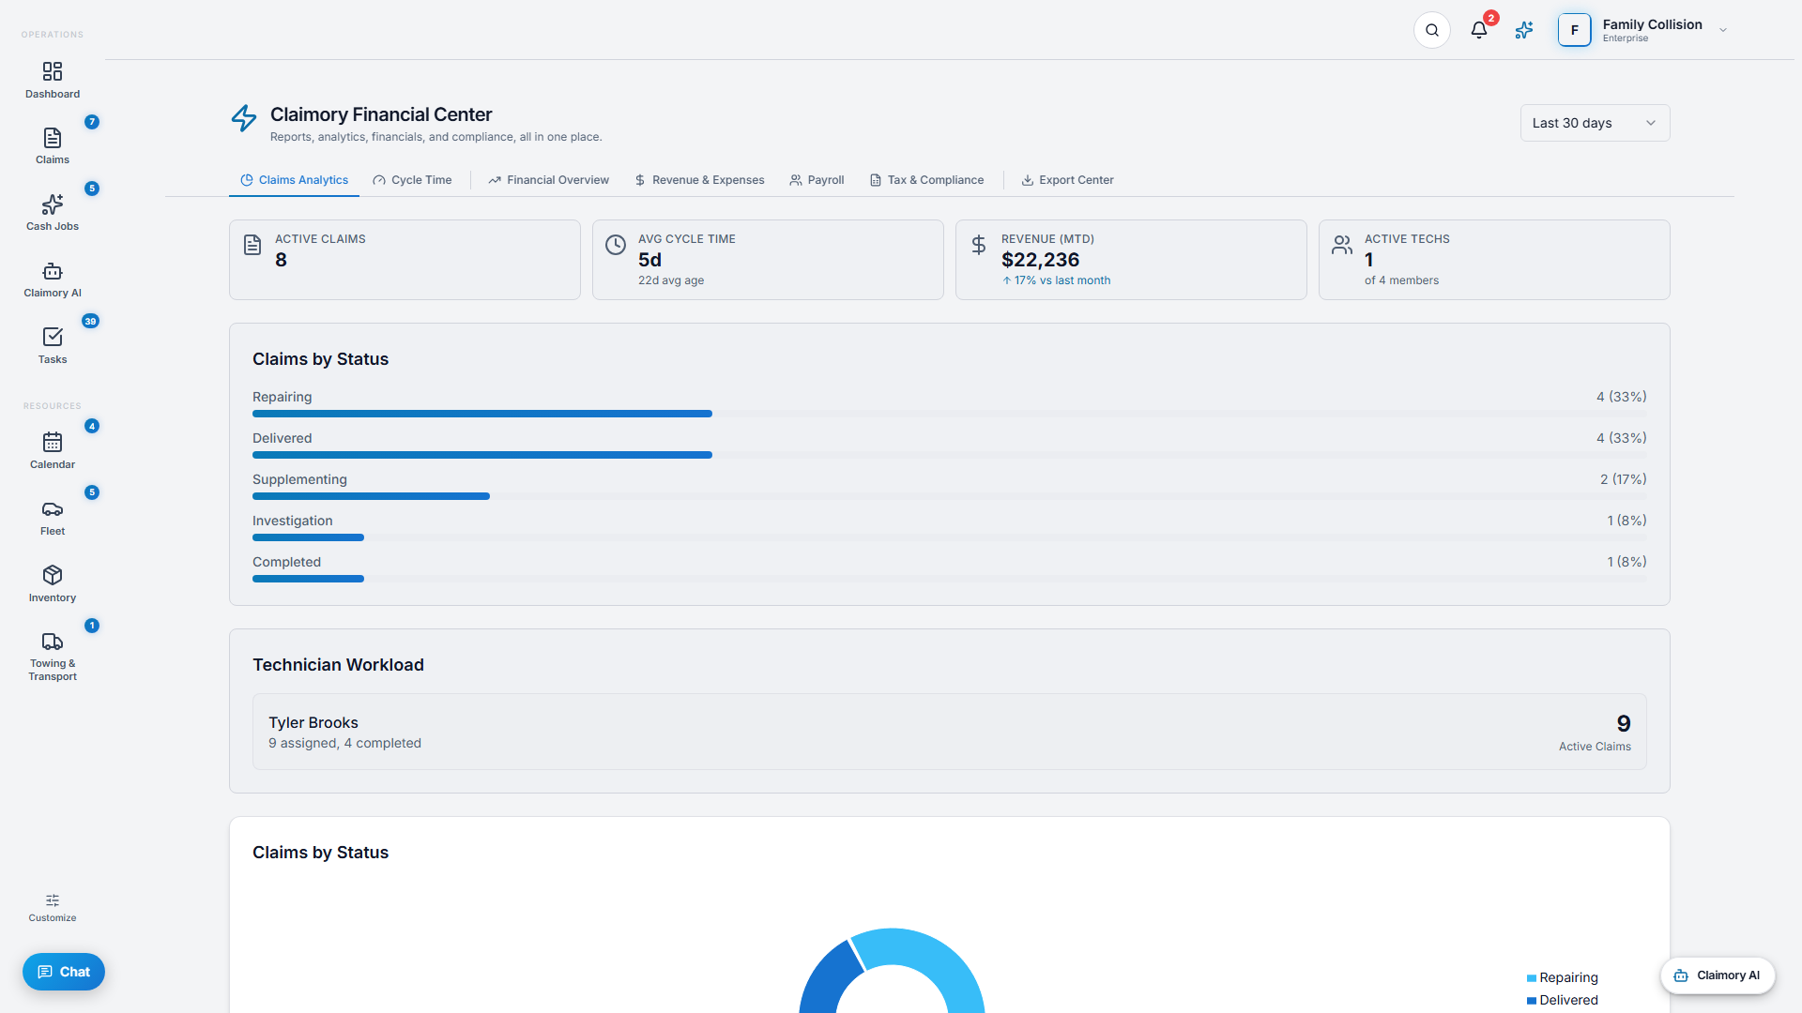1802x1013 pixels.
Task: Click the Tyler Brooks workload row
Action: point(950,732)
